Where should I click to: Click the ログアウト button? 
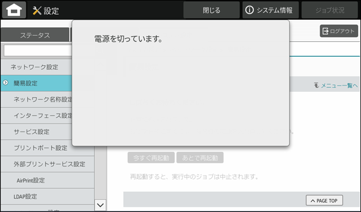click(x=339, y=31)
